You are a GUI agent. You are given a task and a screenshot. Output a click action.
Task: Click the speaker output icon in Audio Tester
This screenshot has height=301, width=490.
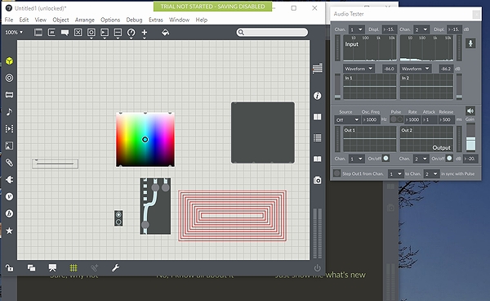pyautogui.click(x=470, y=110)
